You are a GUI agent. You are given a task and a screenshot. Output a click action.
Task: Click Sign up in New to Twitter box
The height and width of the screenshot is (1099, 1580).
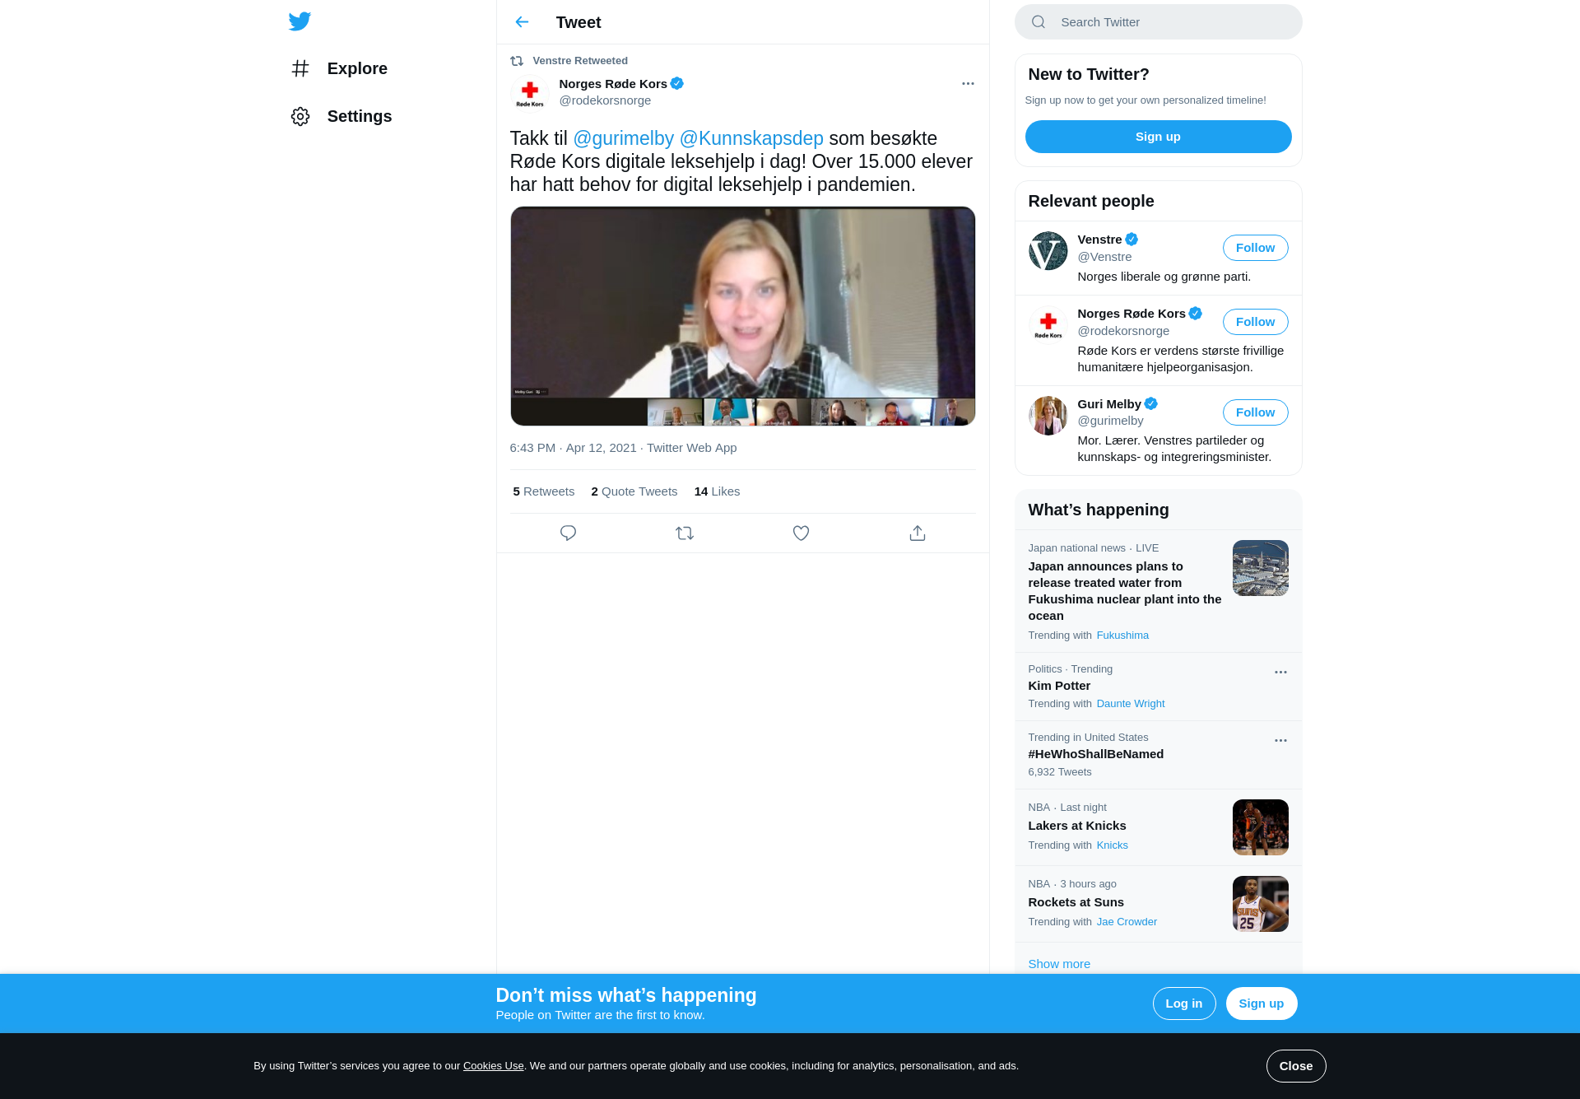[1158, 137]
